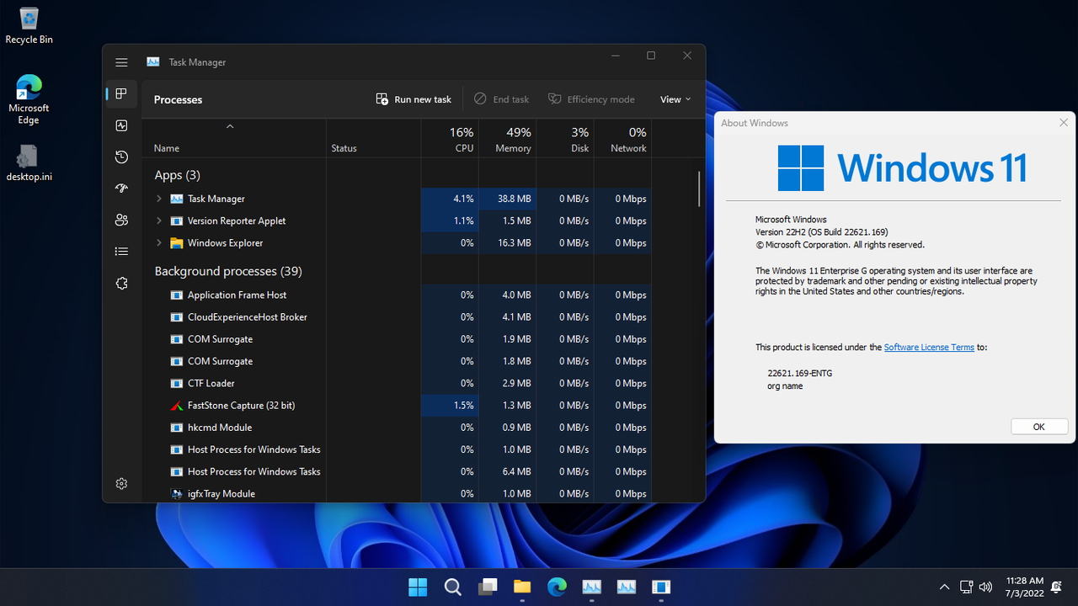Screen dimensions: 1078x606
Task: Toggle the hamburger navigation menu
Action: (122, 62)
